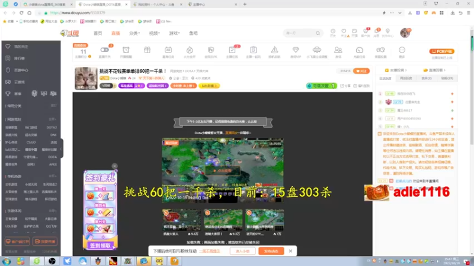
Task: Click the UFO icon in streamer toolbar
Action: coord(317,51)
